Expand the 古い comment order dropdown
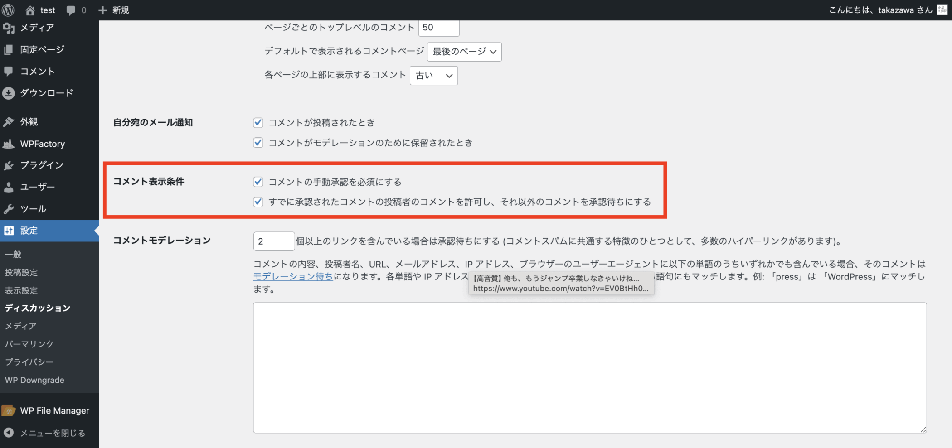952x448 pixels. [433, 76]
